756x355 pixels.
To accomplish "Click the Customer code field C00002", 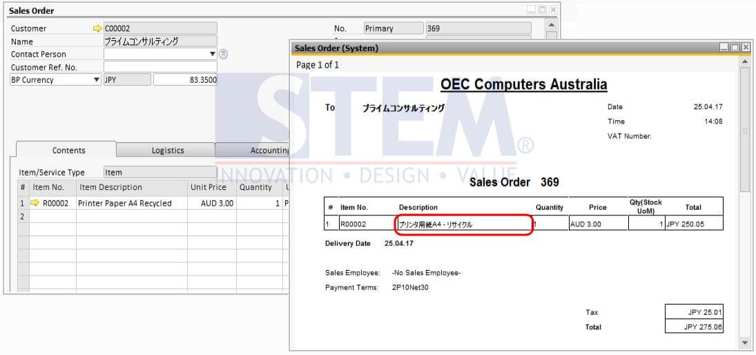I will pos(161,28).
